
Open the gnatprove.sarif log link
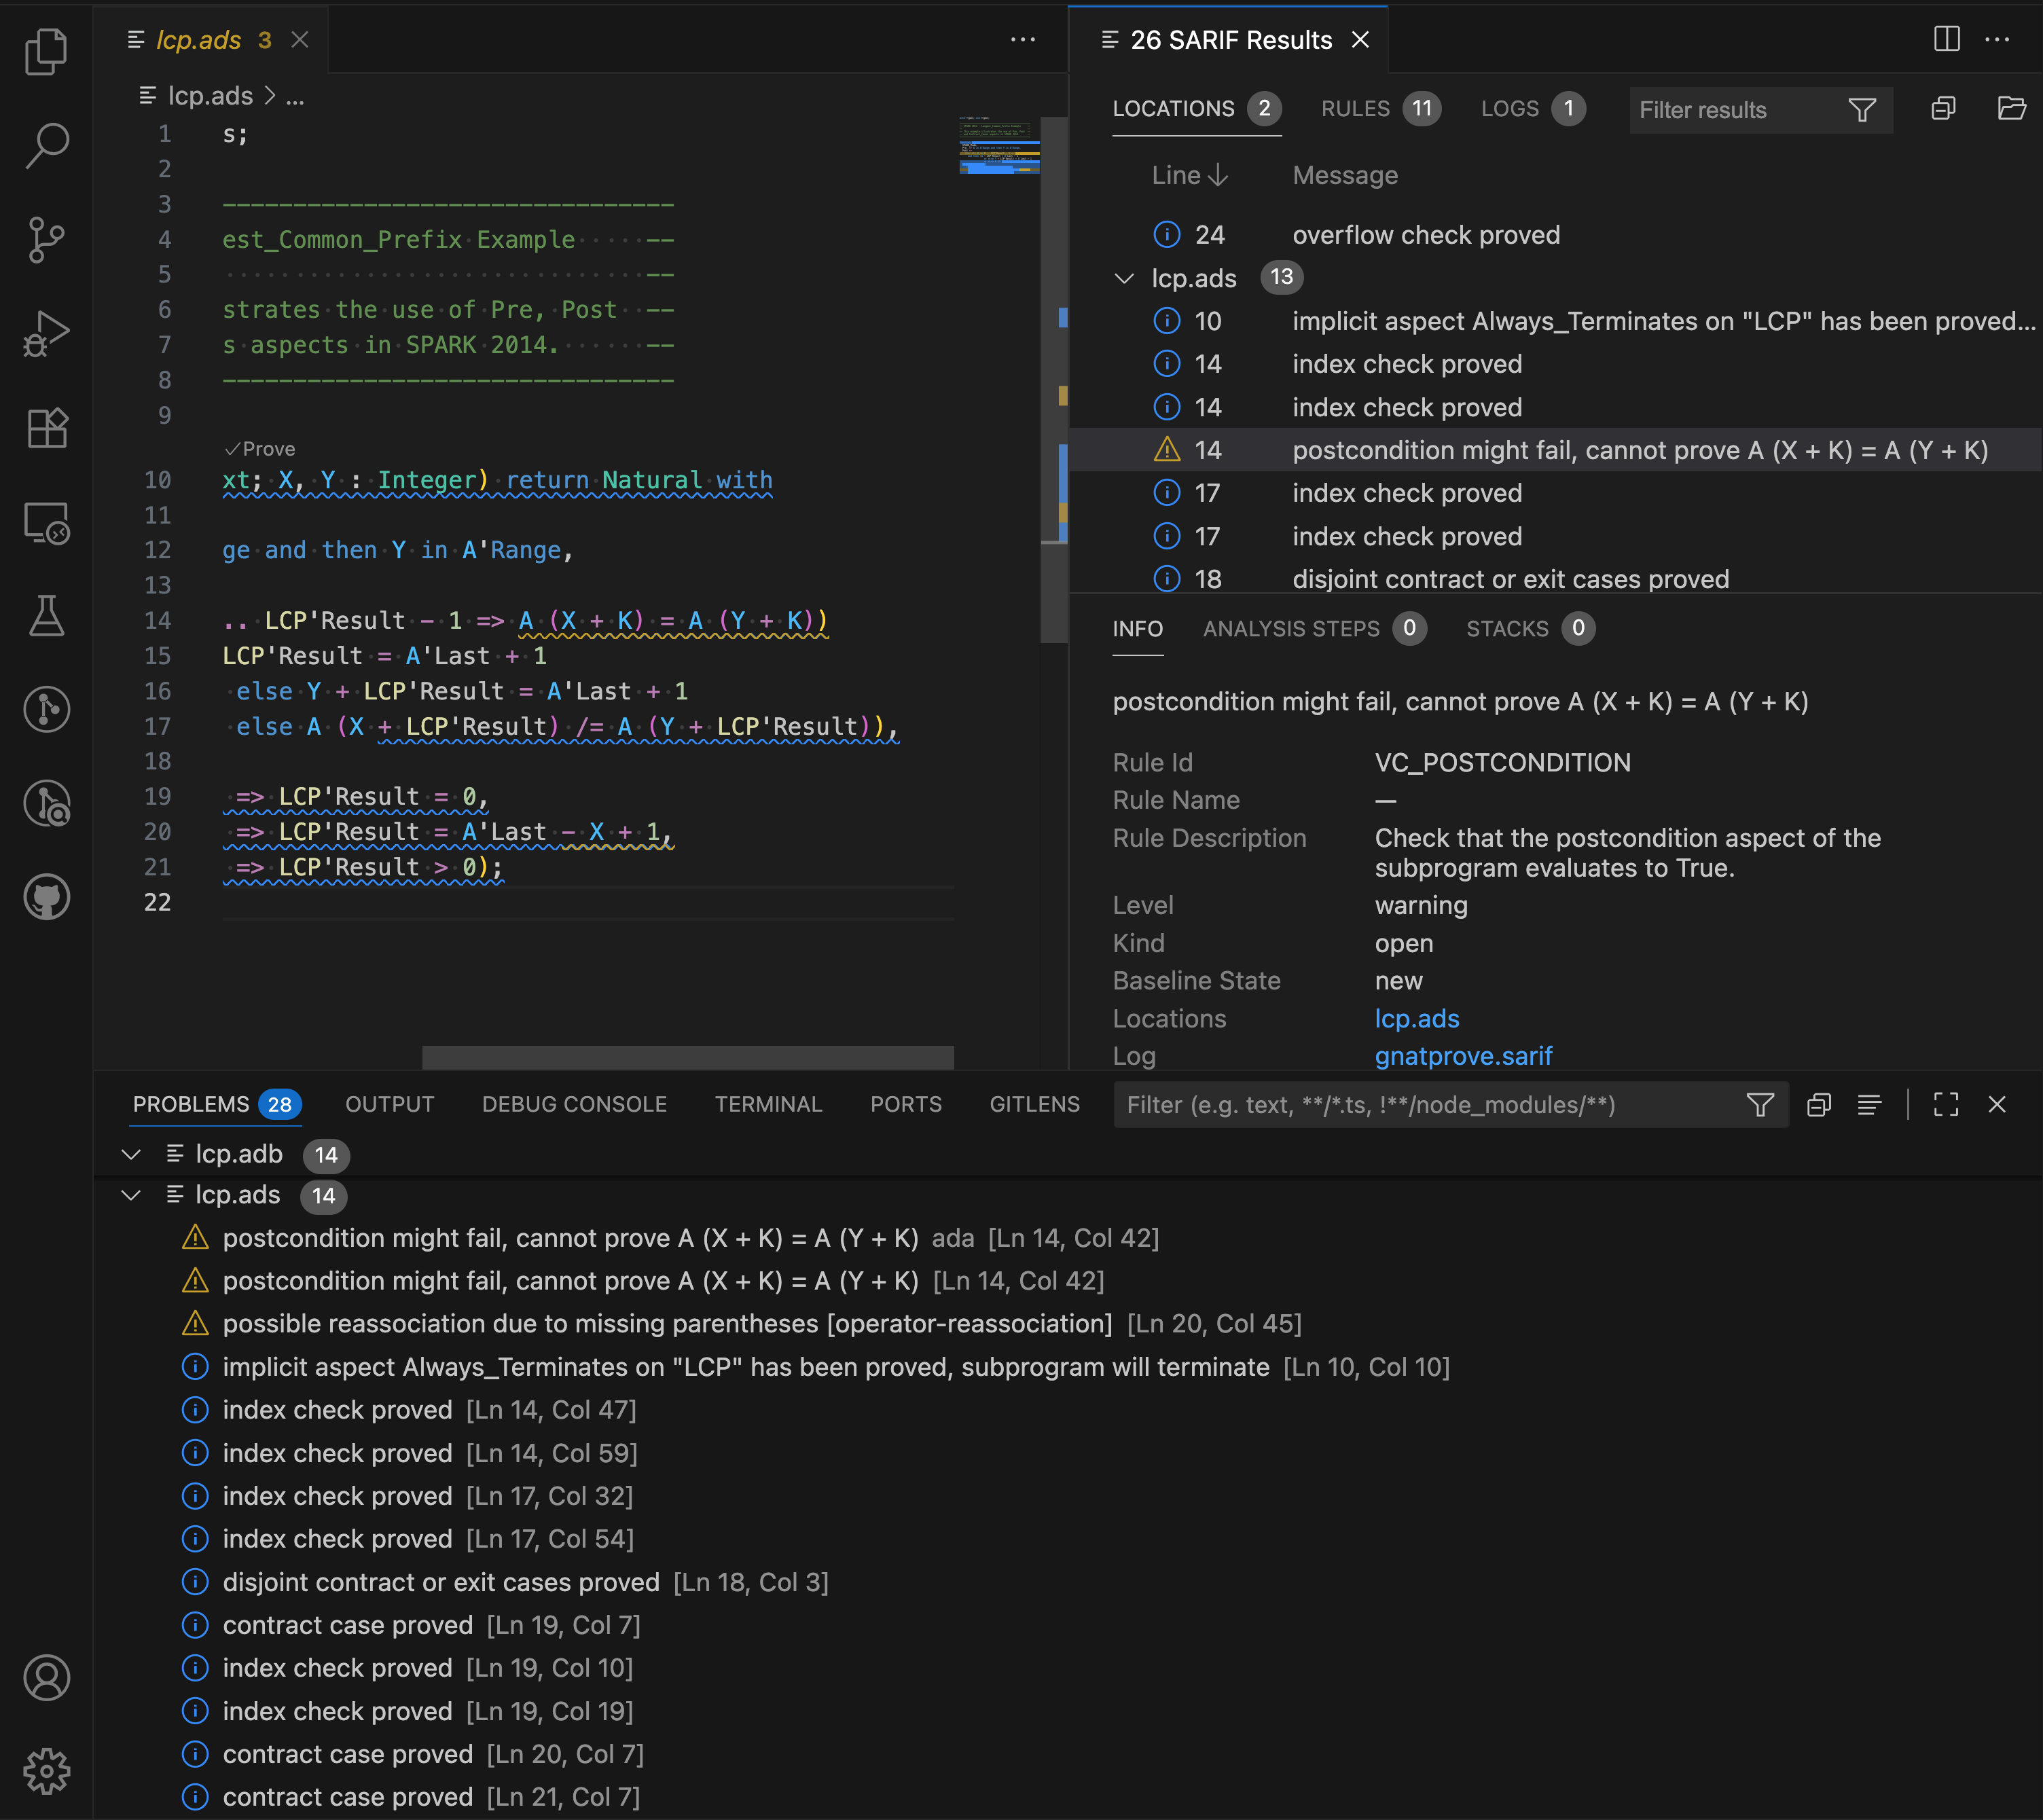(x=1463, y=1056)
